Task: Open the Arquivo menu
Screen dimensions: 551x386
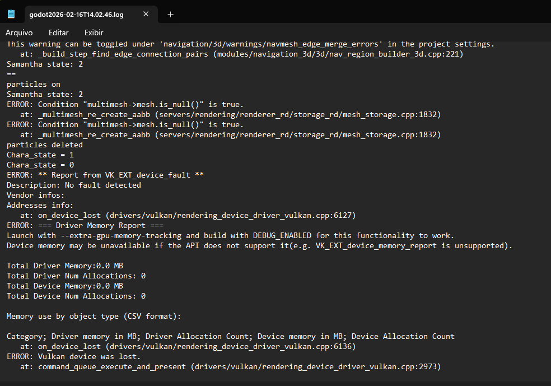Action: pyautogui.click(x=19, y=32)
